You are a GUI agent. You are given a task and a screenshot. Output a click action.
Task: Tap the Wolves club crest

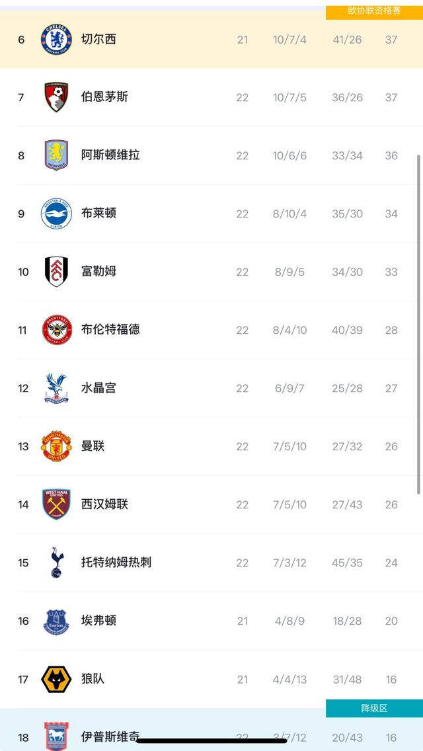pos(57,679)
